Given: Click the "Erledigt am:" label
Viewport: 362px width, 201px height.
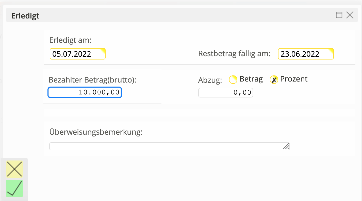Looking at the screenshot, I should click(70, 40).
